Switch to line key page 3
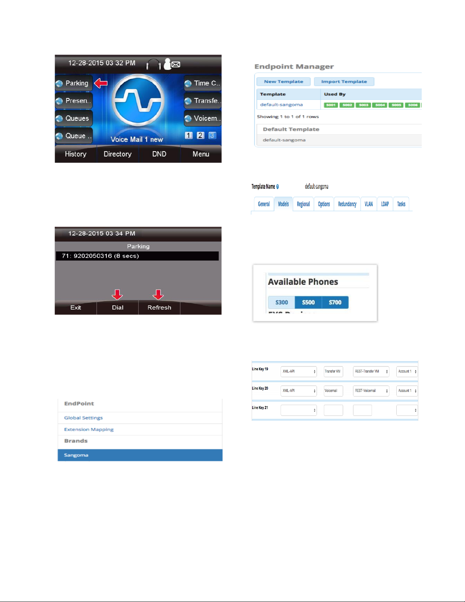The width and height of the screenshot is (465, 602). (x=212, y=135)
